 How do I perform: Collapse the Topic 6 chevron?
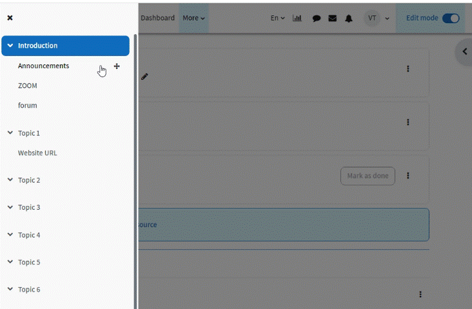tap(10, 289)
